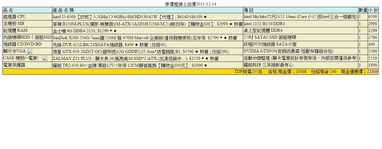Image resolution: width=382 pixels, height=149 pixels.
Task: Click the 終極DVD燒錄器 SATA介面 remark
Action: click(x=270, y=44)
